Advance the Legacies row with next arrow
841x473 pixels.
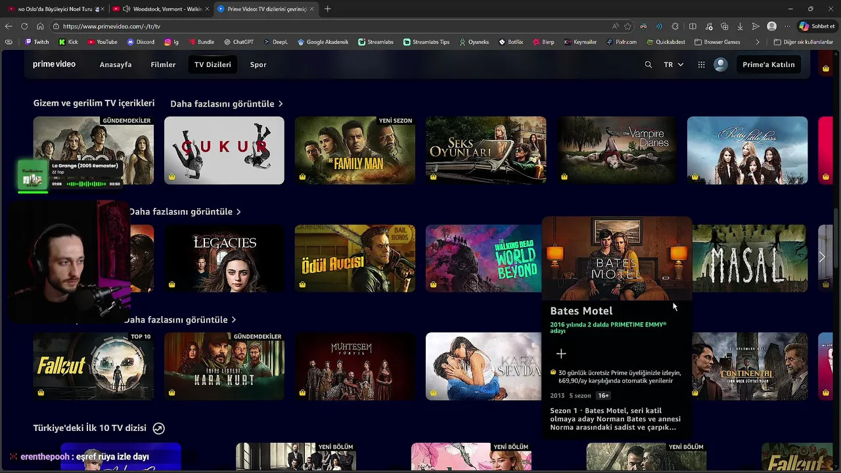pyautogui.click(x=822, y=258)
